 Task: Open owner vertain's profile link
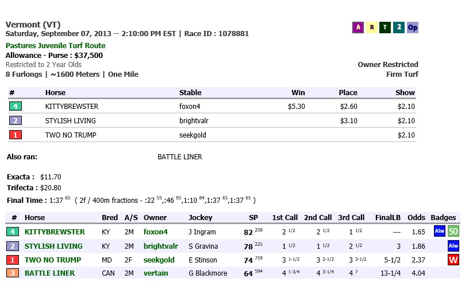(156, 273)
